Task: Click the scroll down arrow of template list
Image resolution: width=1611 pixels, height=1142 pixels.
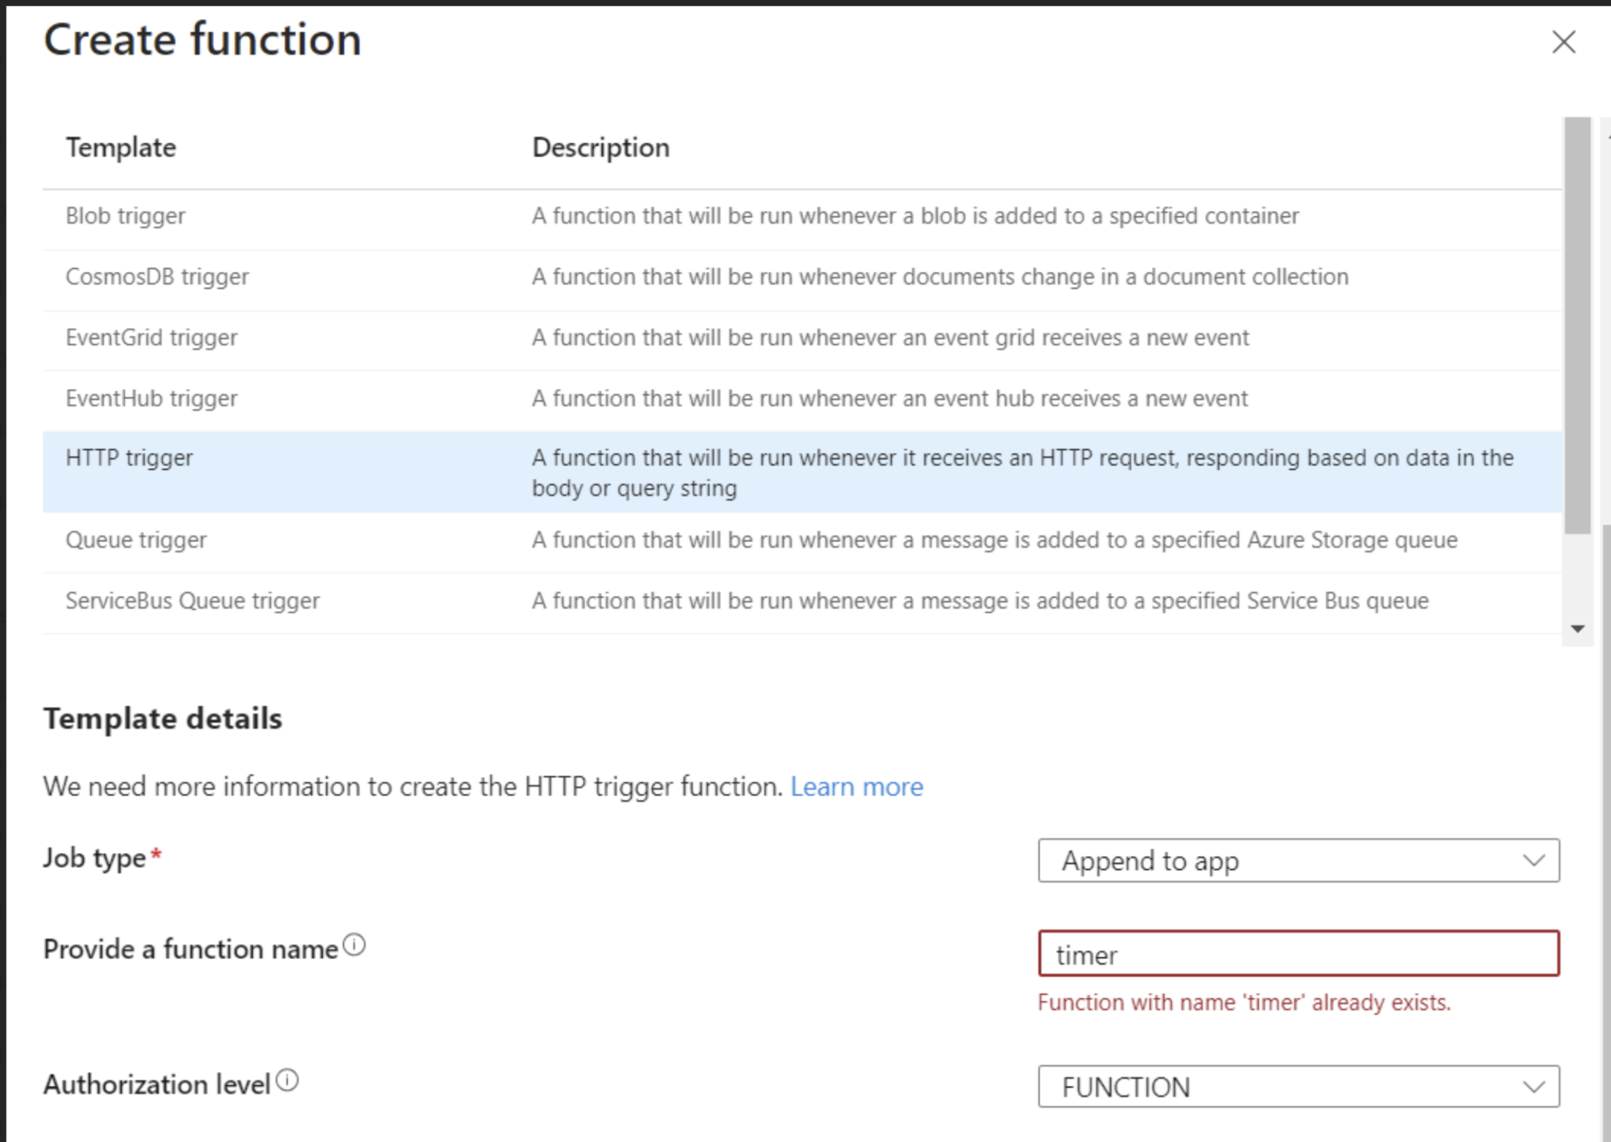Action: click(x=1577, y=629)
